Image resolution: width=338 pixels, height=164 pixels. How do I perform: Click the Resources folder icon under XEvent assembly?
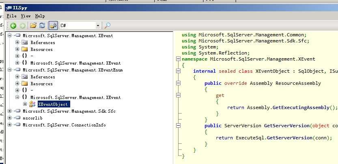coord(25,49)
